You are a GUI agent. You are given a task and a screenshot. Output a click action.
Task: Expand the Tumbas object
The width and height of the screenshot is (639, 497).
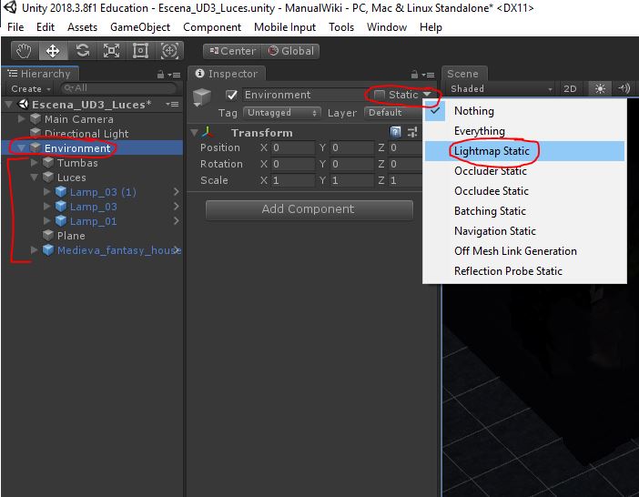pos(35,163)
